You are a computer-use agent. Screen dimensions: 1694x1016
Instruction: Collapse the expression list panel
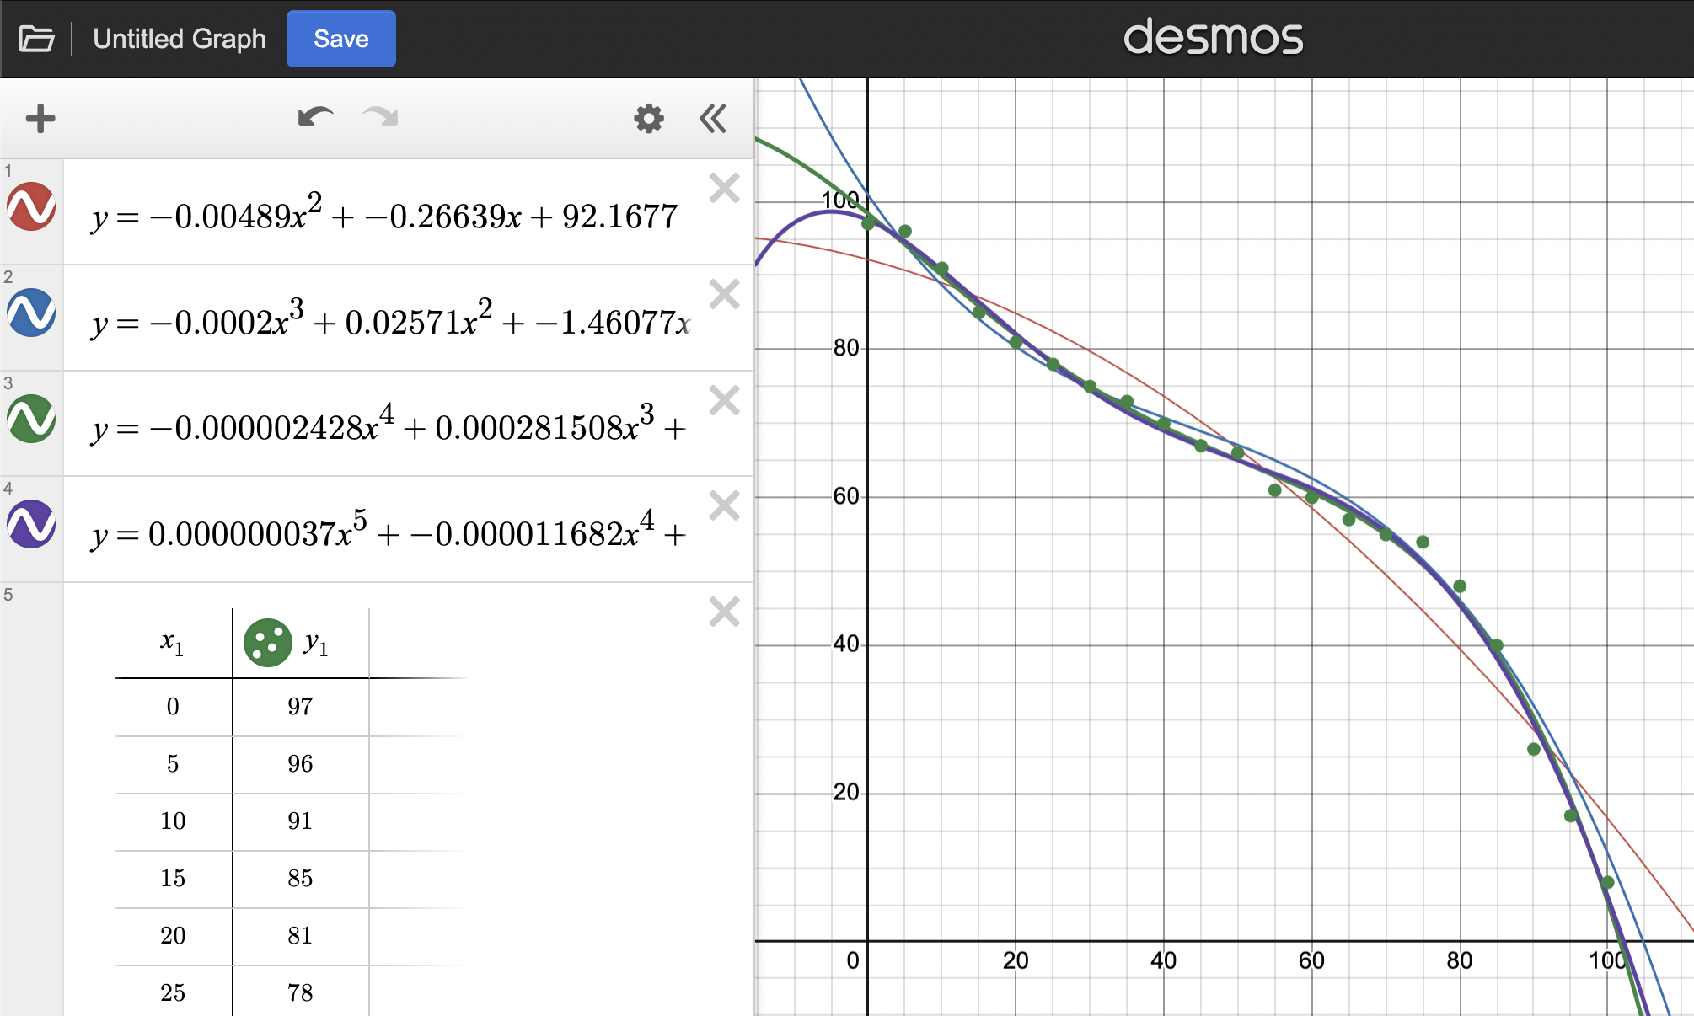coord(713,119)
